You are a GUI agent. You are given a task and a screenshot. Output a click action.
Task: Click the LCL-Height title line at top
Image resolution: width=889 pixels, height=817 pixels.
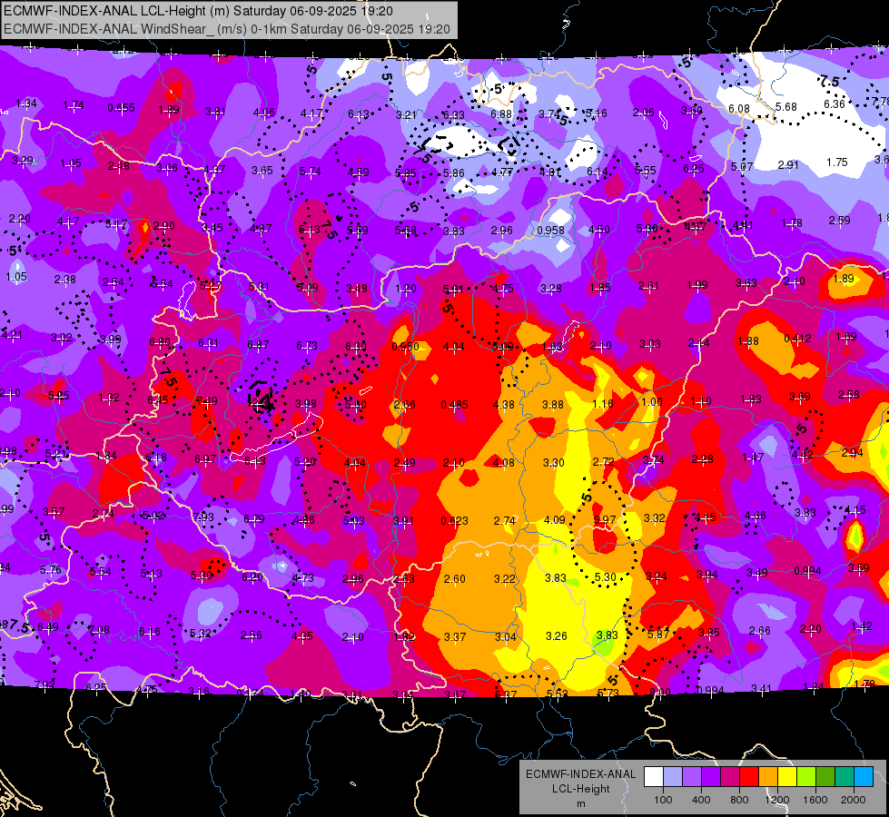click(198, 11)
